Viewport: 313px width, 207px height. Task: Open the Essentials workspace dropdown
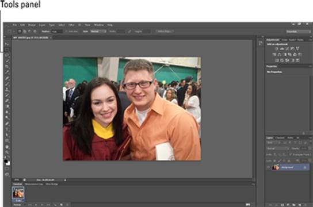coord(298,32)
